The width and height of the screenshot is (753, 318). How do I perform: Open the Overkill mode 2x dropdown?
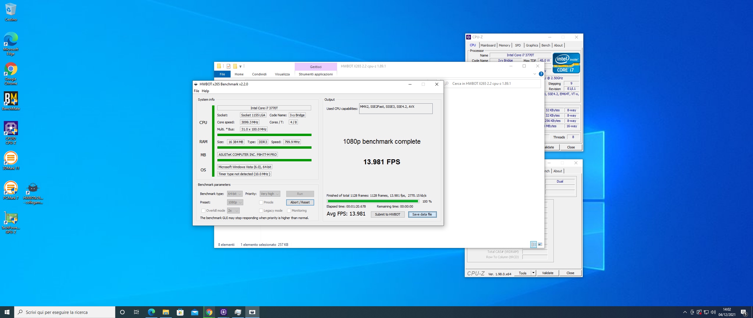click(x=233, y=211)
